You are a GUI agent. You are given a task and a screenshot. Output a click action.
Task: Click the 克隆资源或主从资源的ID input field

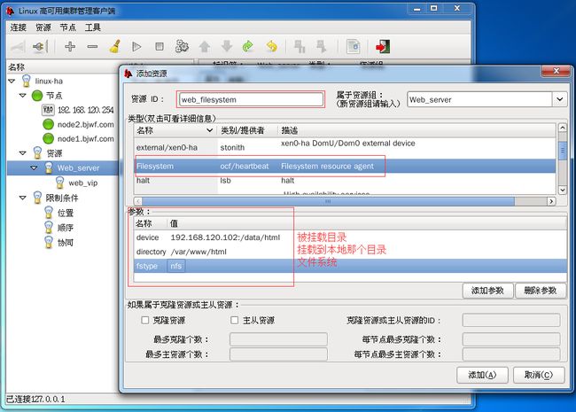point(511,320)
